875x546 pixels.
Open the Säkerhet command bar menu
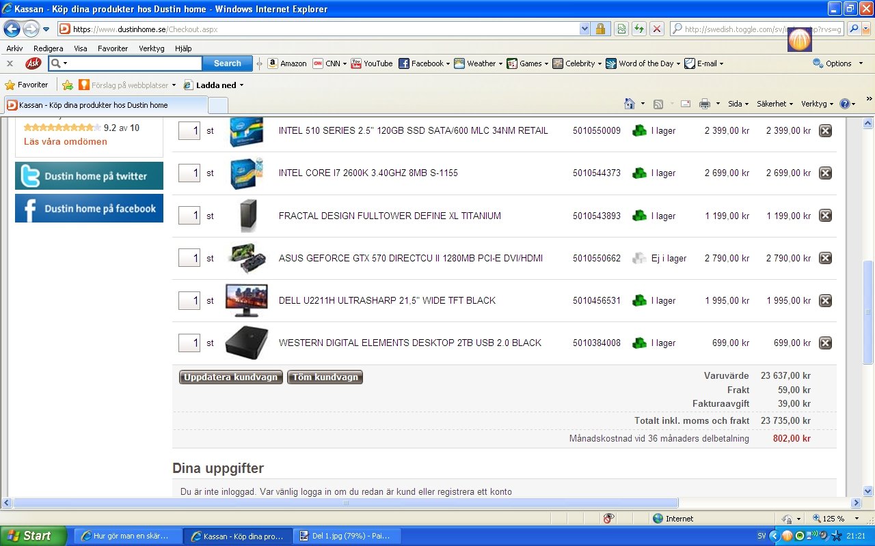click(775, 104)
